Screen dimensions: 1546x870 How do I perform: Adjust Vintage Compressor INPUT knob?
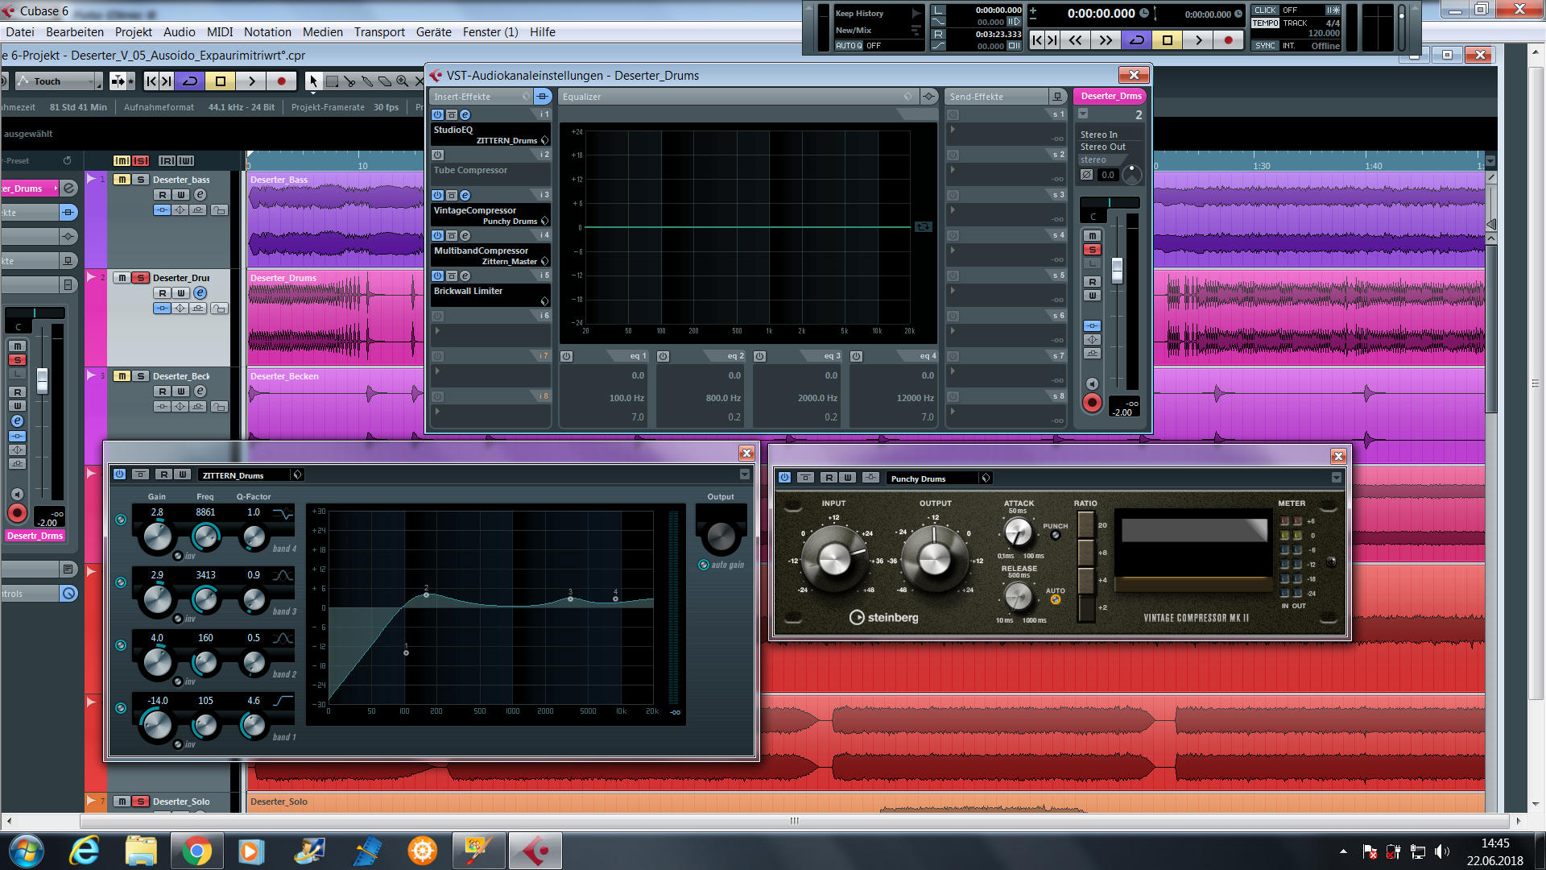click(834, 557)
